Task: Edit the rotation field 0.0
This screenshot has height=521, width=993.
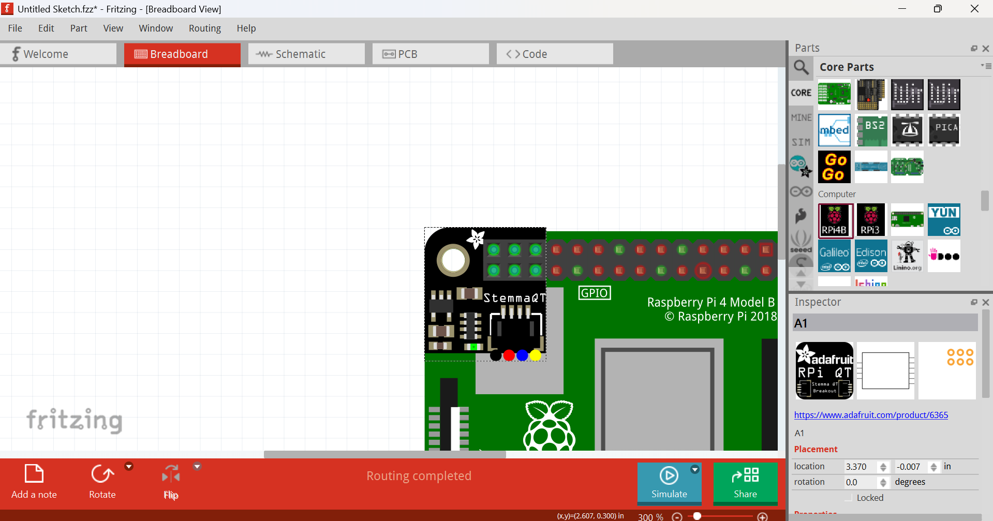Action: click(x=861, y=482)
